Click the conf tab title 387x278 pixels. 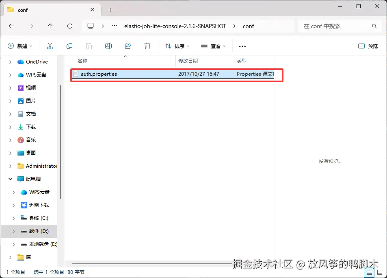point(23,10)
